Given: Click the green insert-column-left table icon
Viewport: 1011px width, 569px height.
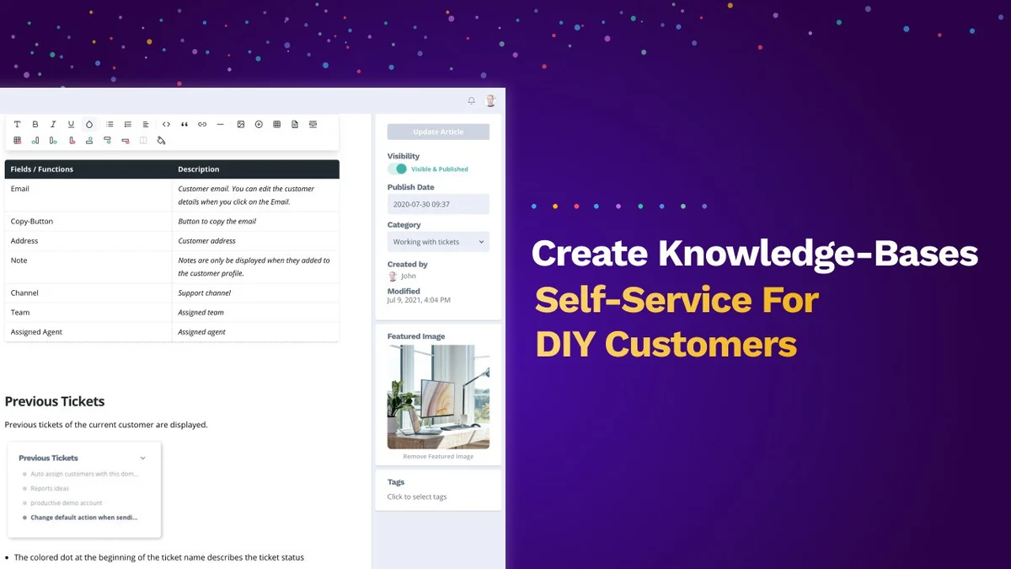Looking at the screenshot, I should (35, 141).
